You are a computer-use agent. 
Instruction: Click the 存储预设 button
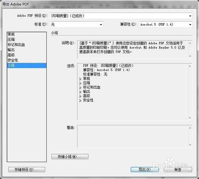tap(27, 169)
